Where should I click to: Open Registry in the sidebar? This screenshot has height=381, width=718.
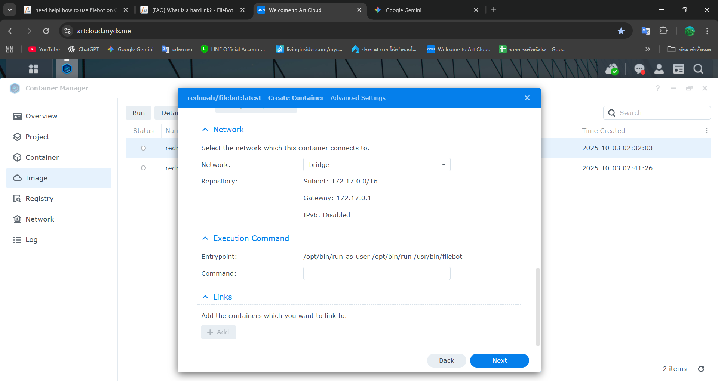pyautogui.click(x=39, y=199)
